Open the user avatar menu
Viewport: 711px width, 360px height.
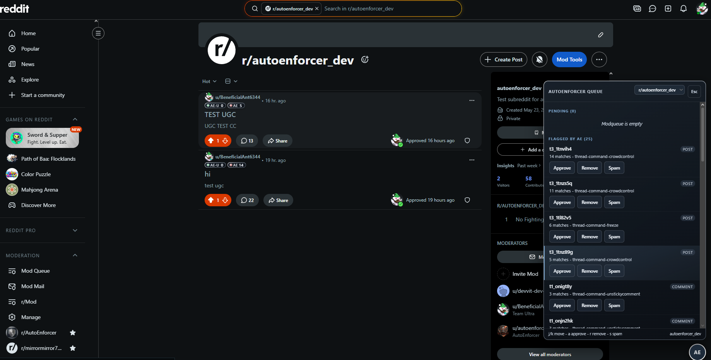point(702,8)
